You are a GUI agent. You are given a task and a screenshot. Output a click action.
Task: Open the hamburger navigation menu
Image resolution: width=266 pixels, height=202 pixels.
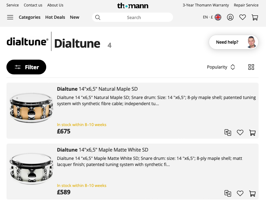point(10,17)
